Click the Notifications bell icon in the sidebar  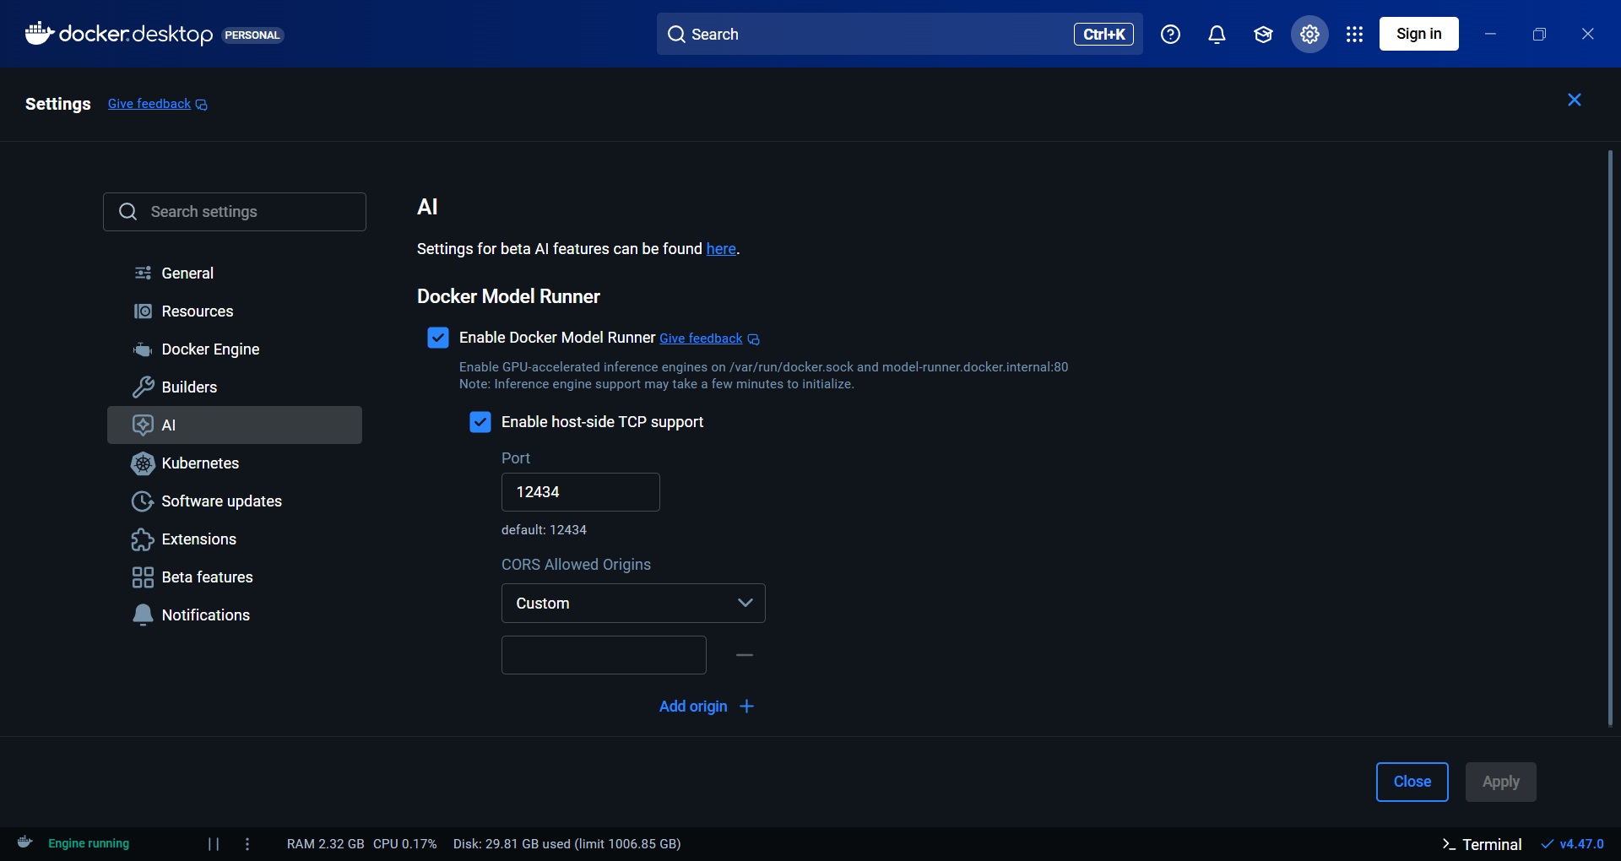point(143,615)
